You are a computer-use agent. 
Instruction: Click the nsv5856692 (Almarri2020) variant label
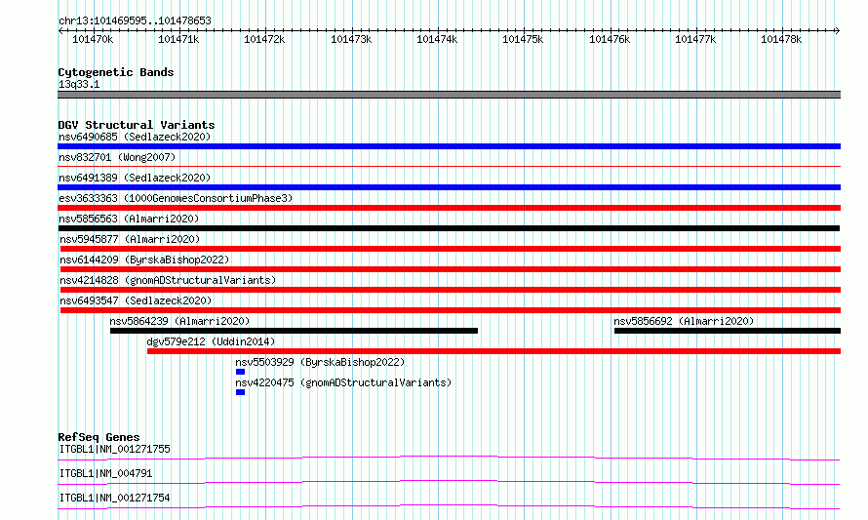click(x=684, y=321)
